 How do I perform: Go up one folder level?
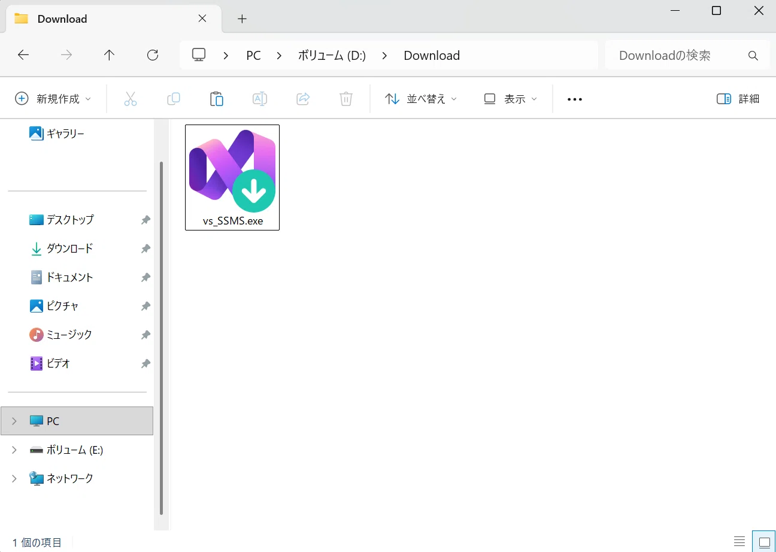(109, 55)
